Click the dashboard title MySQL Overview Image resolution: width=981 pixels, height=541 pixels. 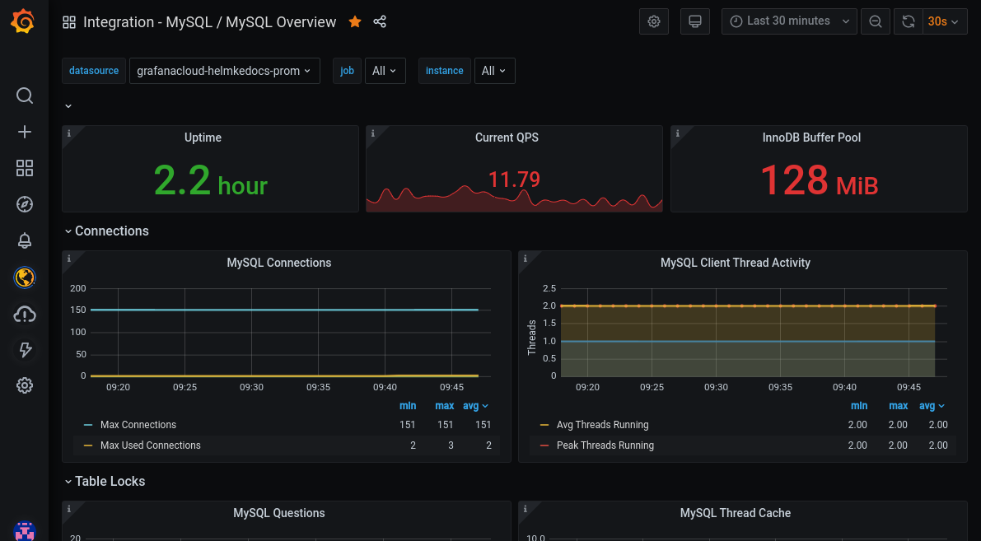click(281, 22)
